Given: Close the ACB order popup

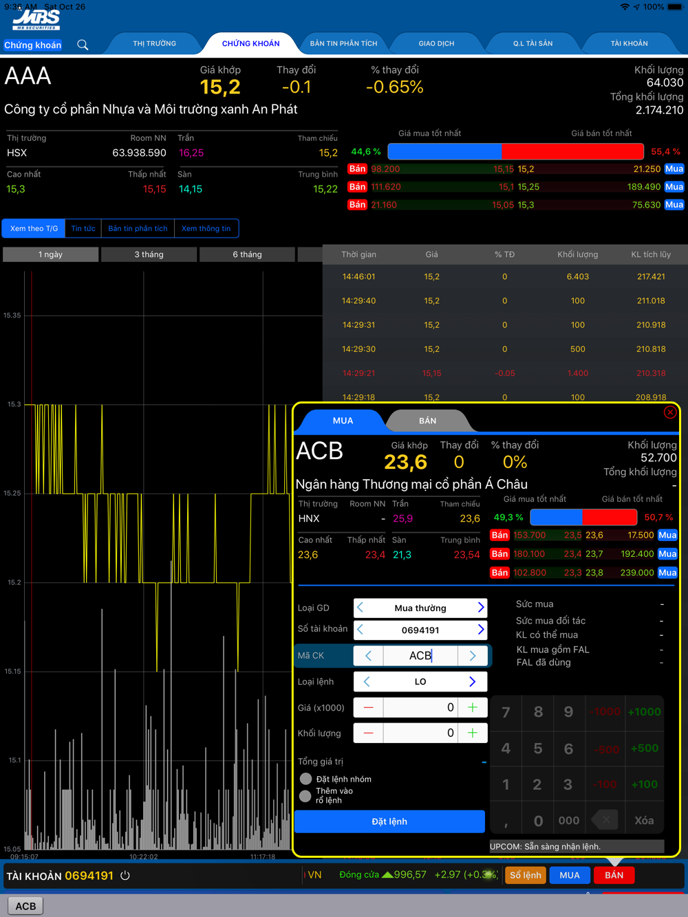Looking at the screenshot, I should click(x=670, y=412).
